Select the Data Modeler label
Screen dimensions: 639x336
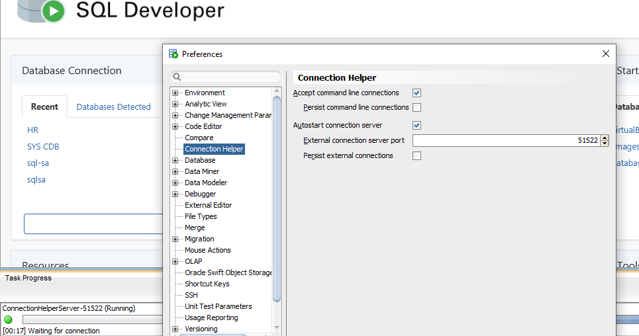coord(206,183)
